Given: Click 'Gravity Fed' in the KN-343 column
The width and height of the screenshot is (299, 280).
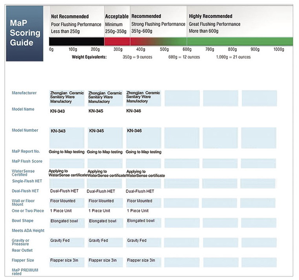Looking at the screenshot, I should (x=60, y=241).
